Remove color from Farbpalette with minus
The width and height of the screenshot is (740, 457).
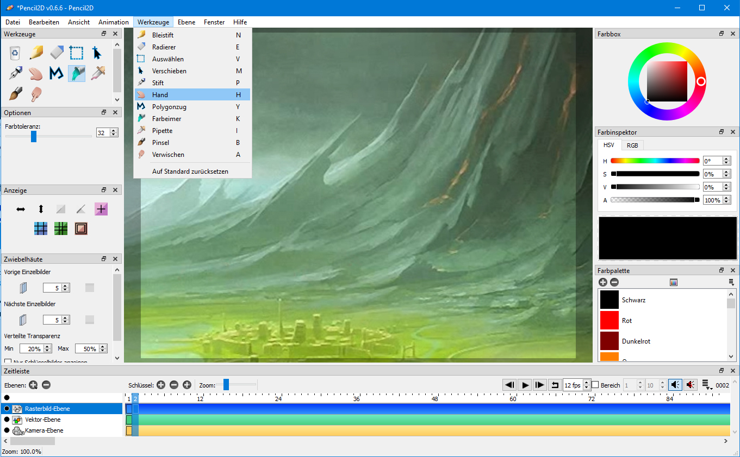(x=614, y=282)
